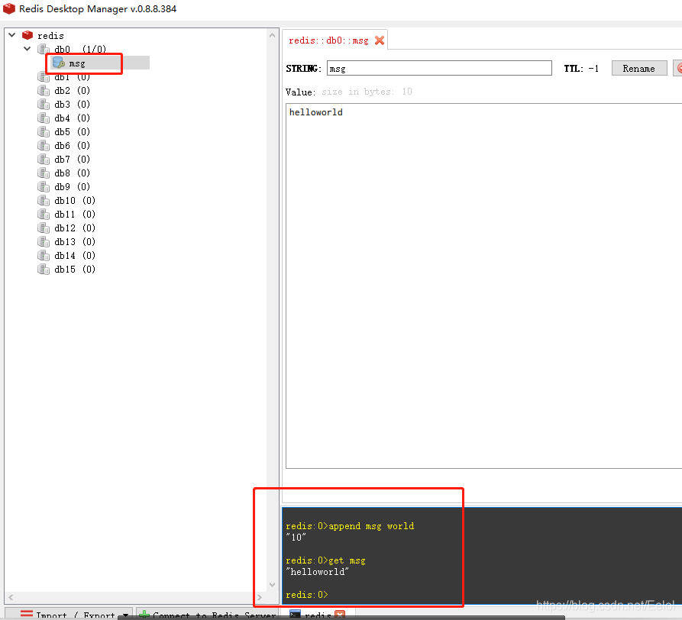682x620 pixels.
Task: Click the tree panel scroll up arrow
Action: tap(273, 35)
